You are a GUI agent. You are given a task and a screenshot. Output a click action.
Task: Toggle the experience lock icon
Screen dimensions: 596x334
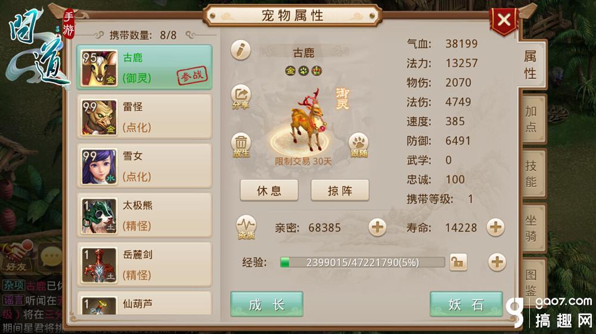(x=458, y=262)
